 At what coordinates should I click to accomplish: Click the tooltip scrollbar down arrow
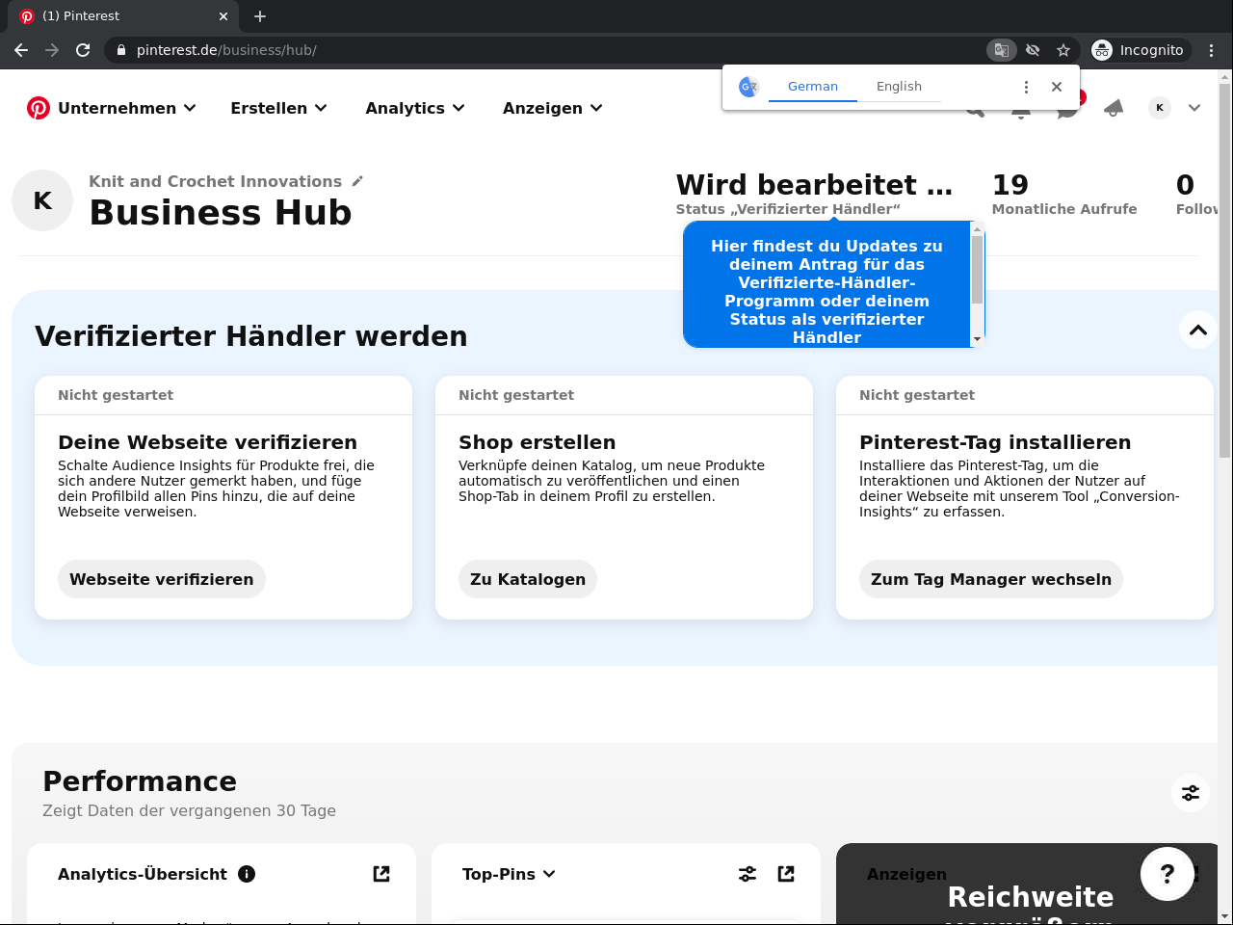[x=977, y=339]
